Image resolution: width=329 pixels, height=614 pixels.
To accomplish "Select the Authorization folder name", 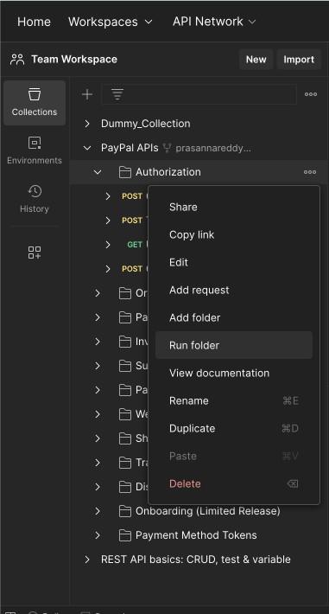I will click(x=168, y=172).
